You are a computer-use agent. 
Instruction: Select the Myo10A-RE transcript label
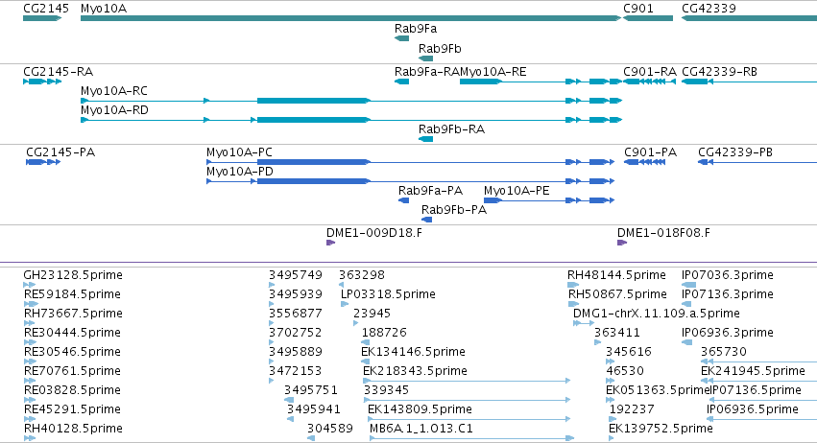[x=493, y=72]
